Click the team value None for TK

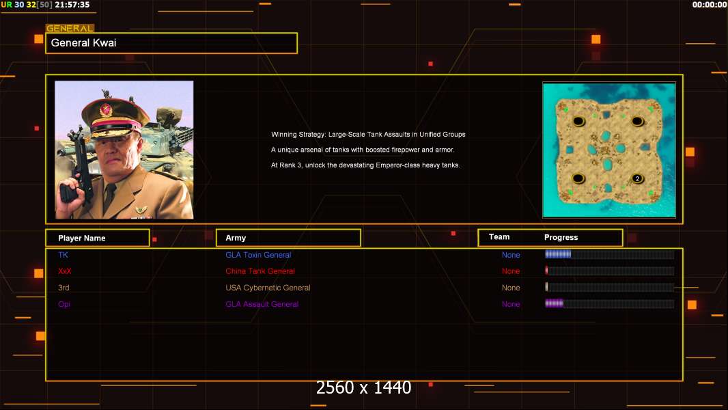[x=511, y=255]
